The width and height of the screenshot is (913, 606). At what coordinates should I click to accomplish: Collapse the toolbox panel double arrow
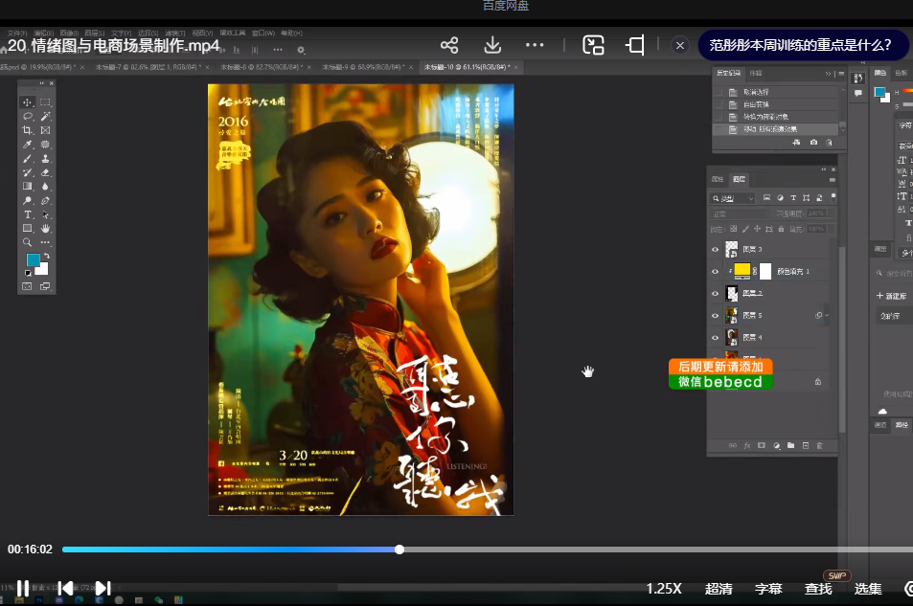[41, 83]
